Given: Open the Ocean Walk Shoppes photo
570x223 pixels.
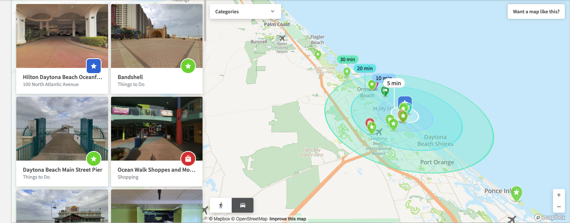Looking at the screenshot, I should [x=157, y=128].
